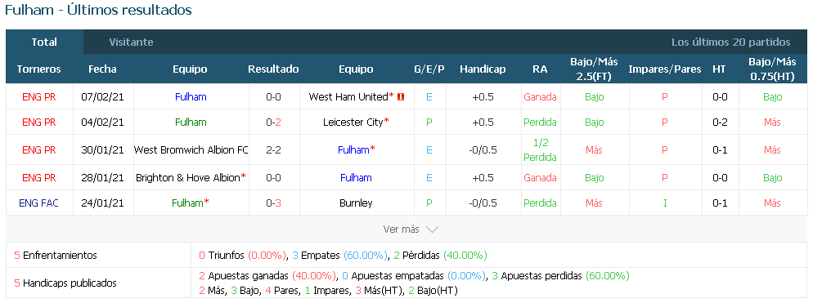Open ENG FAC tournament link
The height and width of the screenshot is (303, 813).
click(39, 203)
